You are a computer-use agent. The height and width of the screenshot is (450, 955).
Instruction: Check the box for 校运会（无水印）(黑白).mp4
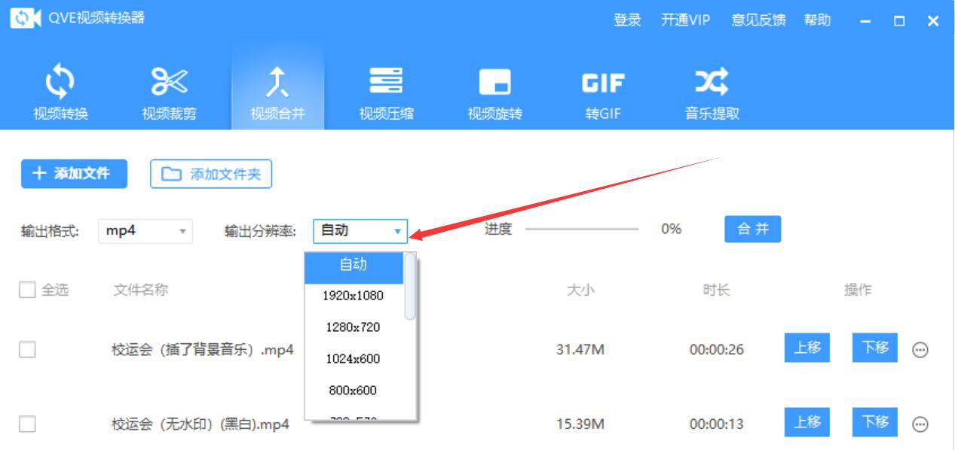coord(27,424)
